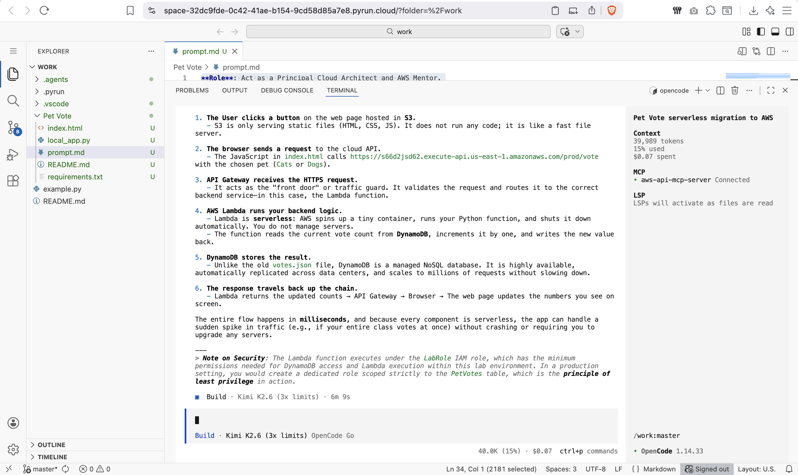Close the prompt.md editor tab
The width and height of the screenshot is (798, 475).
pos(235,51)
